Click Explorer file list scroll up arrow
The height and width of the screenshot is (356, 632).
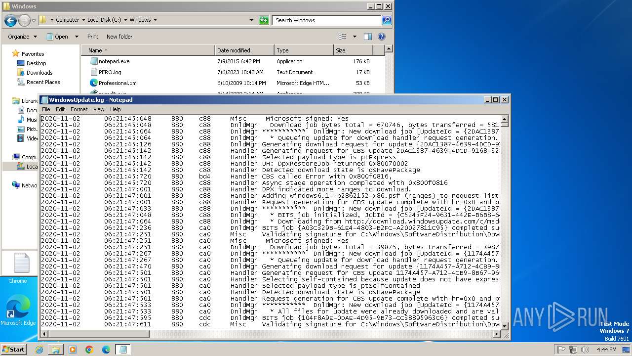[389, 49]
